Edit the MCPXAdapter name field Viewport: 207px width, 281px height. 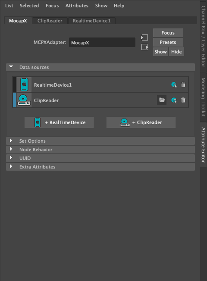(x=102, y=42)
